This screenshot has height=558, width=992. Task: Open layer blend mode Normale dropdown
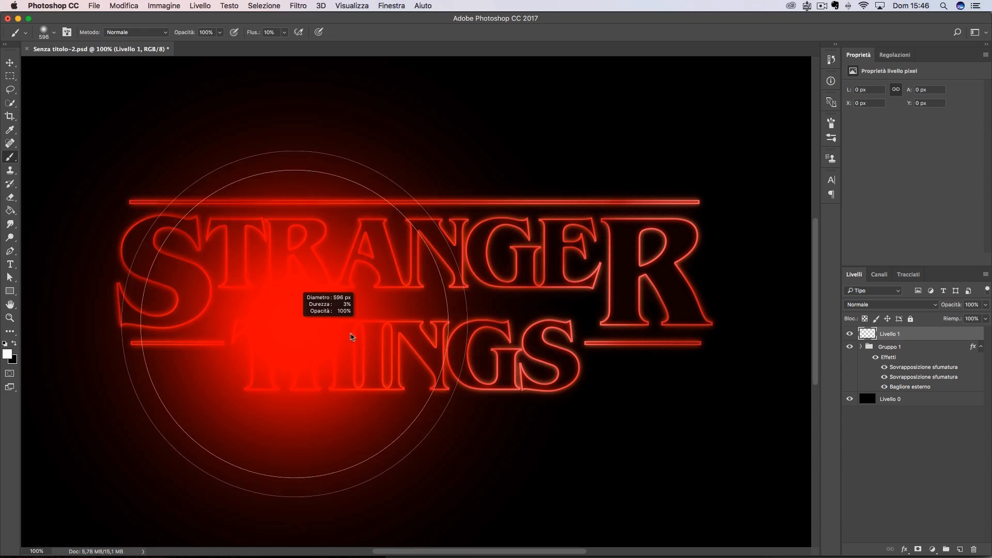[x=891, y=304]
